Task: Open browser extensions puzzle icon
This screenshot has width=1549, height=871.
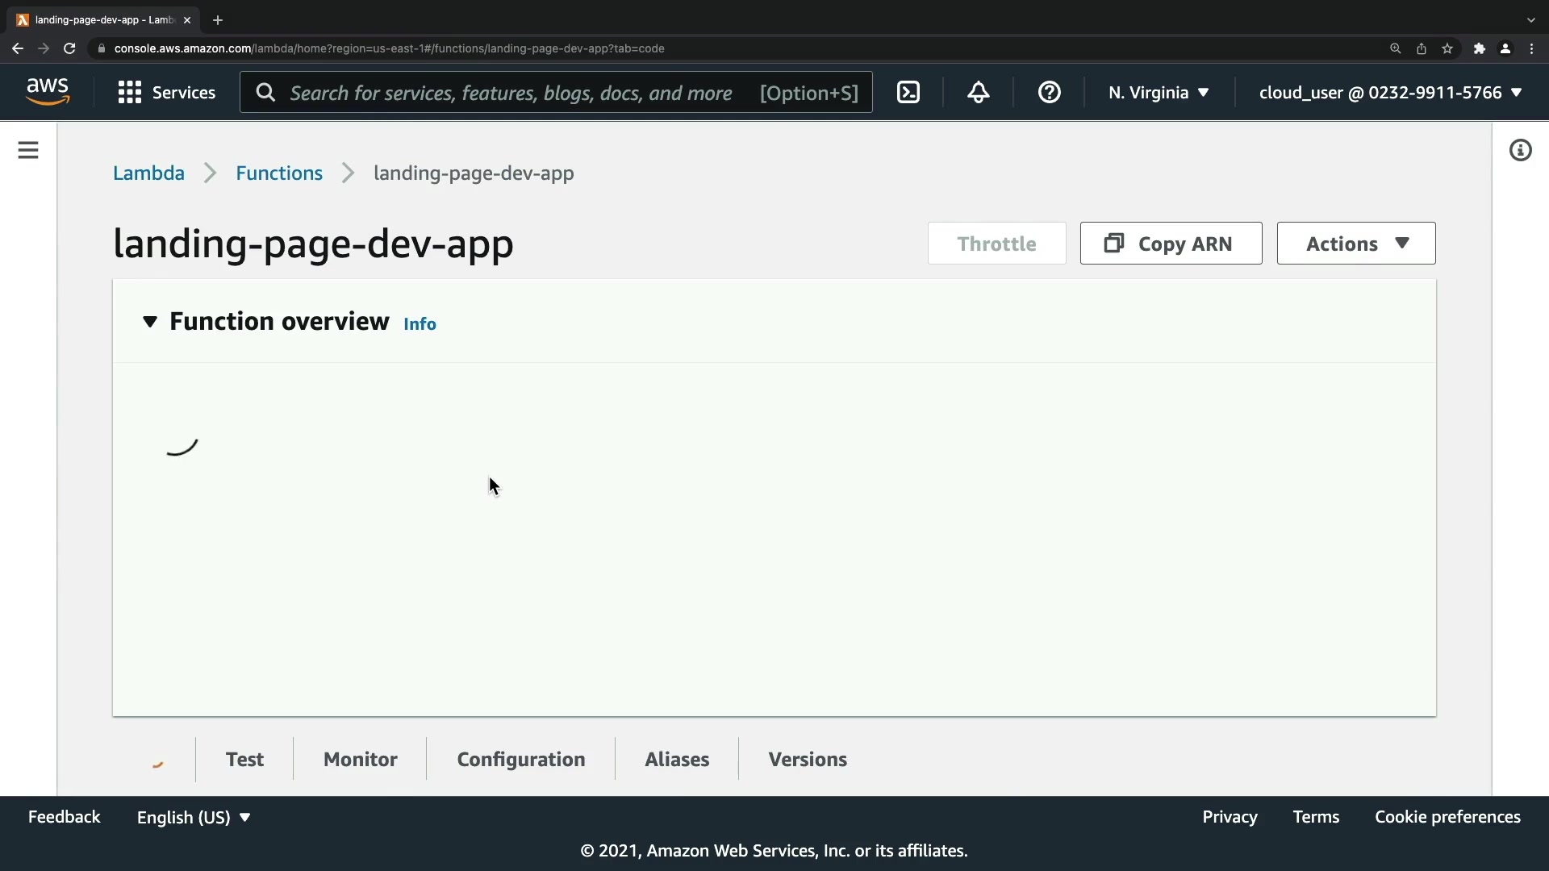Action: [1479, 48]
